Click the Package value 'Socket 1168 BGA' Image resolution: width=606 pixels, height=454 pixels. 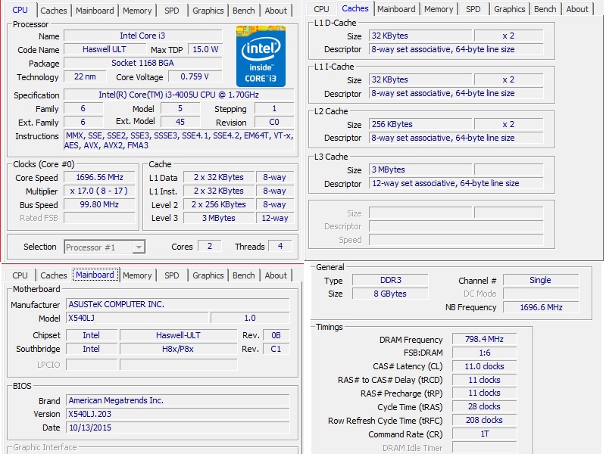tap(142, 63)
